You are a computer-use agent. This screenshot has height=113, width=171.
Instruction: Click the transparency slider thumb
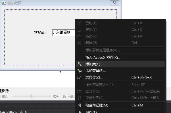pyautogui.click(x=32, y=96)
